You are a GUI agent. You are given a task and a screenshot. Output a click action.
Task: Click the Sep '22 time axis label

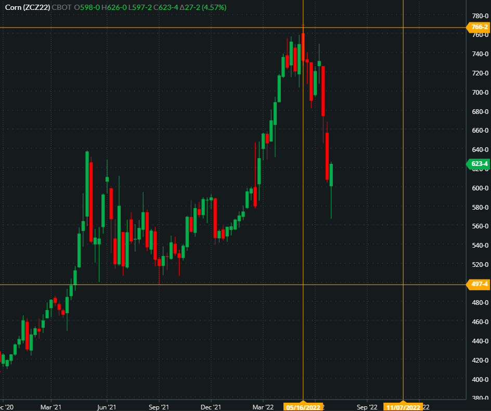pyautogui.click(x=367, y=406)
